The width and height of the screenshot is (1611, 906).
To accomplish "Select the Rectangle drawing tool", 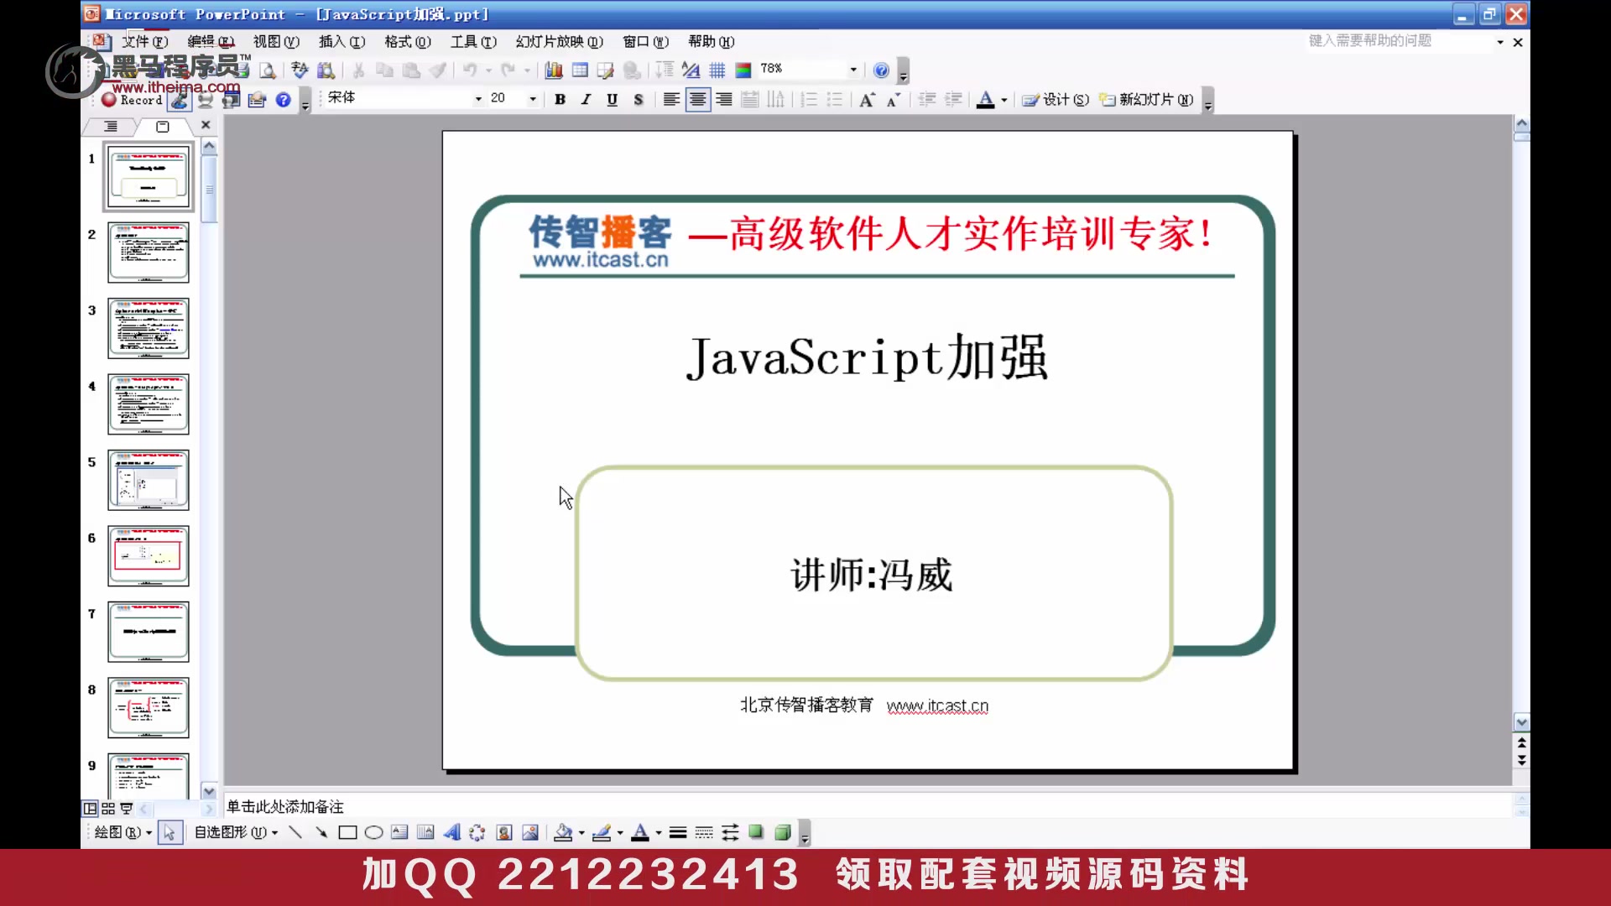I will click(x=347, y=832).
